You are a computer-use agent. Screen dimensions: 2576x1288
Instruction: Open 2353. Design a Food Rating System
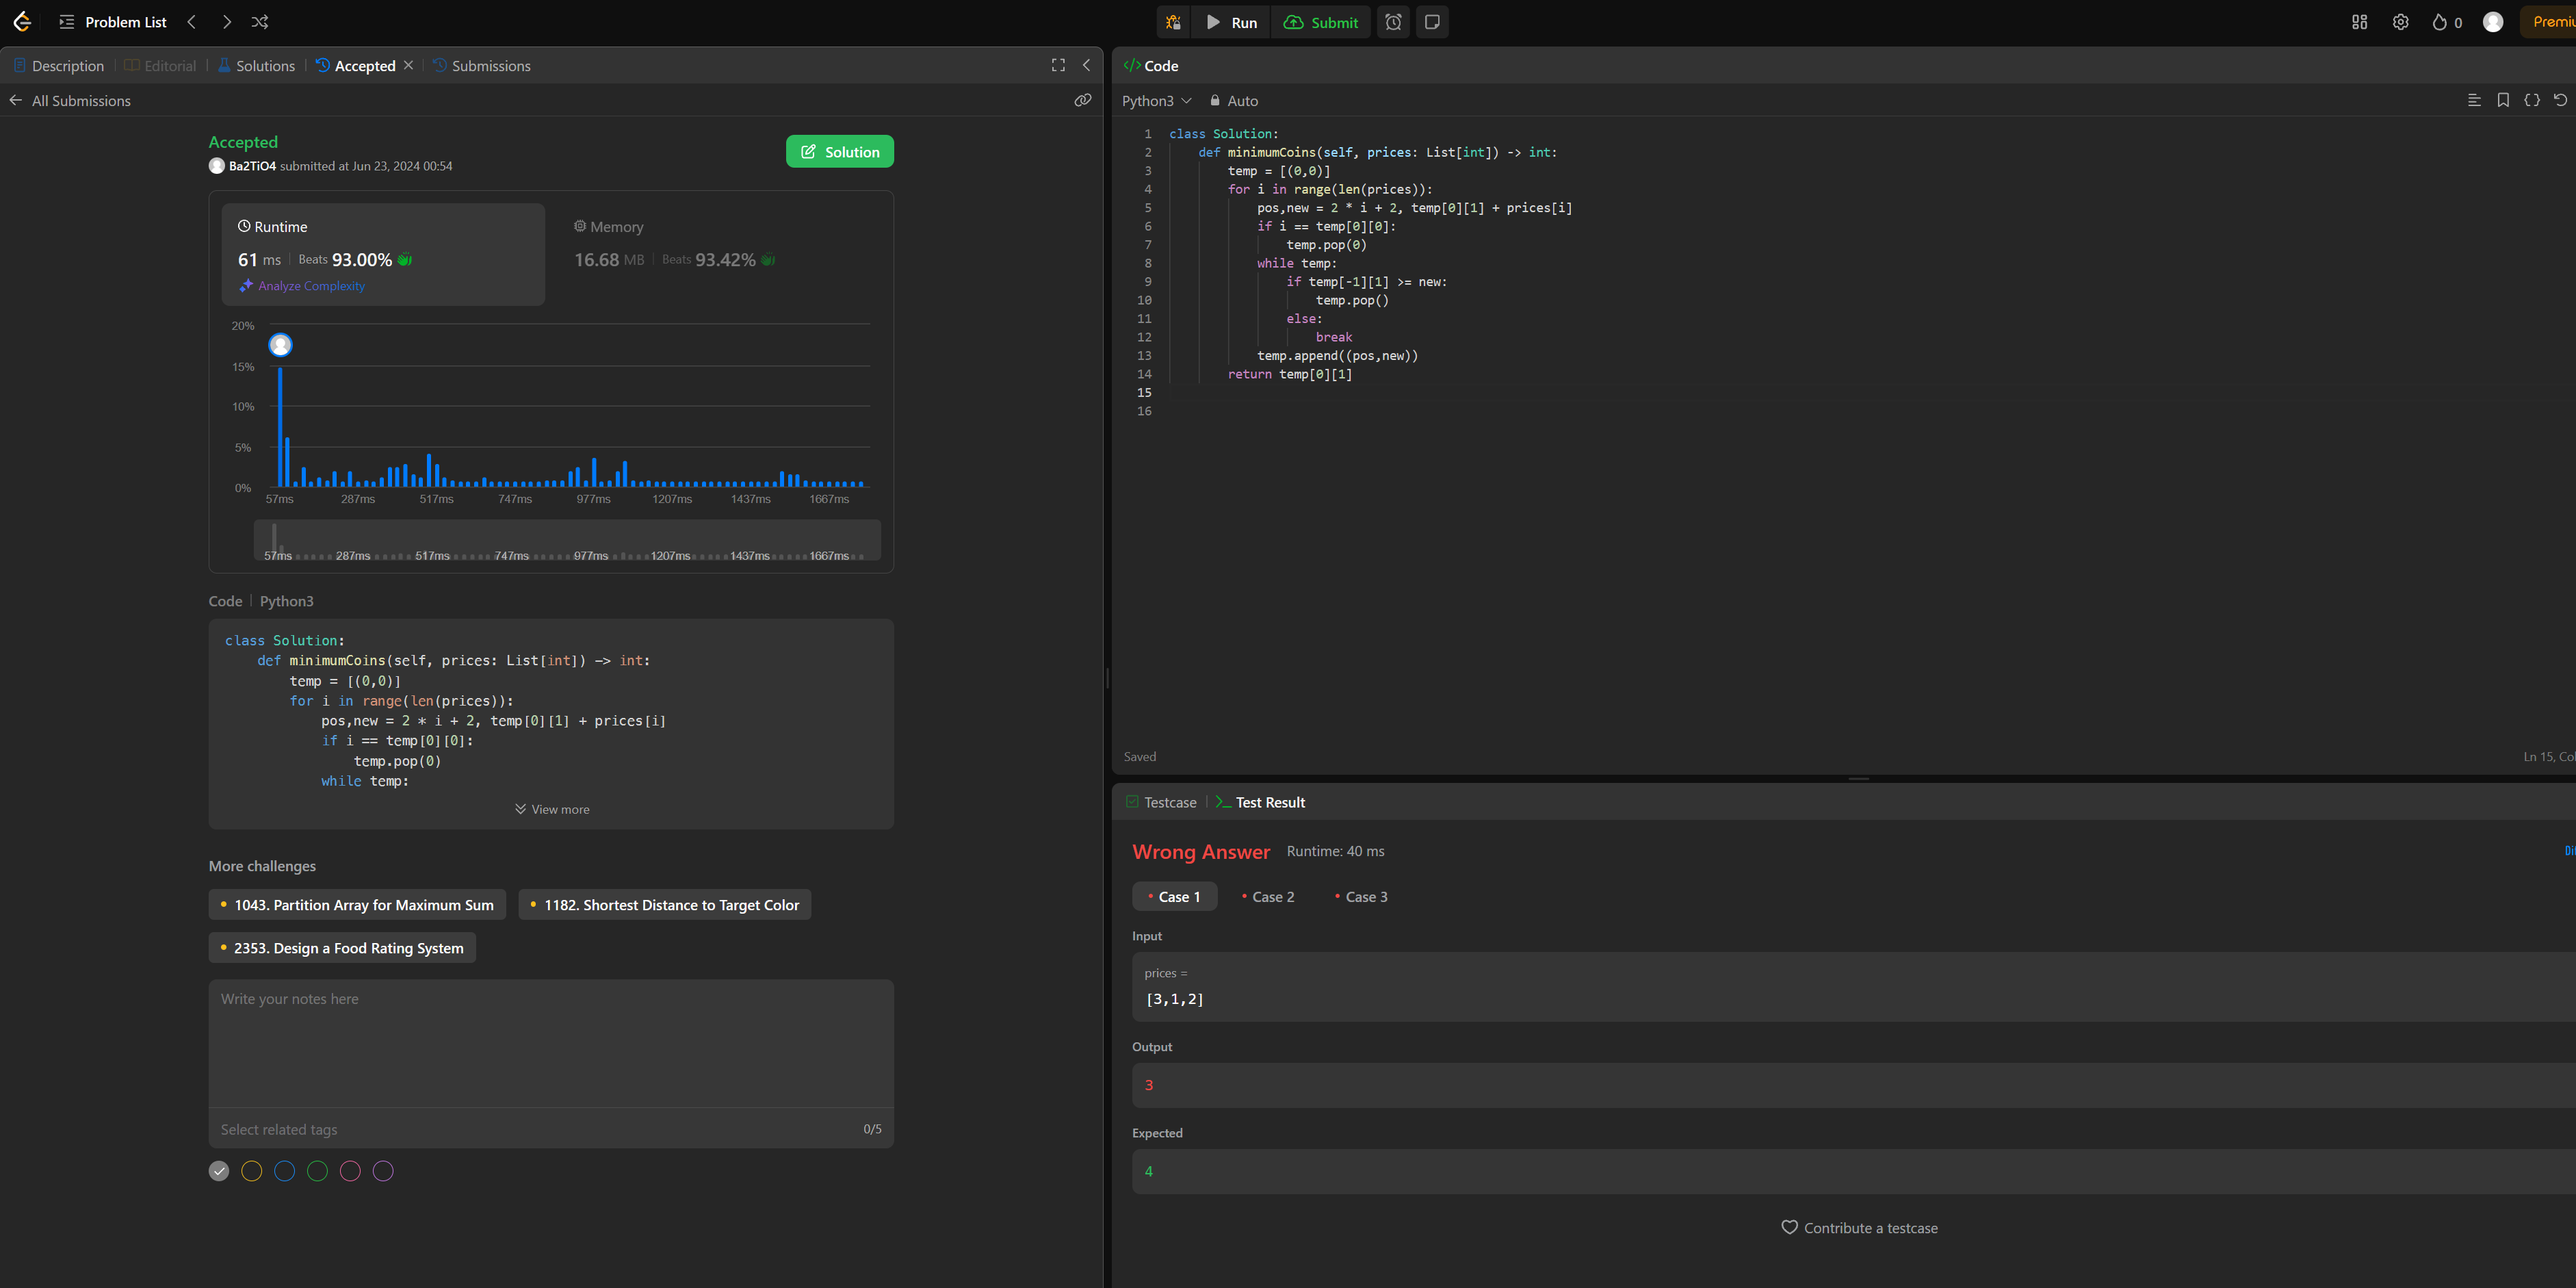pyautogui.click(x=342, y=948)
